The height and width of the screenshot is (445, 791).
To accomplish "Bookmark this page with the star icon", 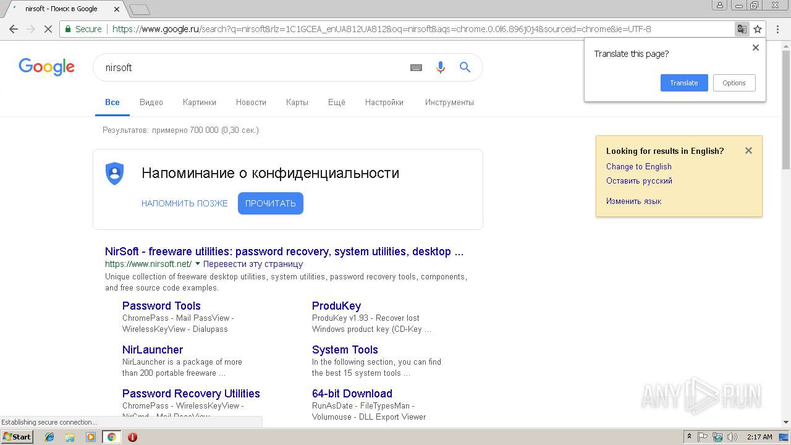I will pyautogui.click(x=758, y=29).
